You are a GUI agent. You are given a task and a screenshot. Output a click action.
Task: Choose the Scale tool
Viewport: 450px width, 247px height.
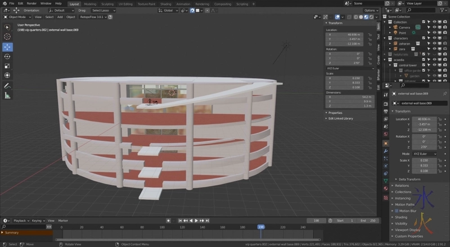pos(8,66)
